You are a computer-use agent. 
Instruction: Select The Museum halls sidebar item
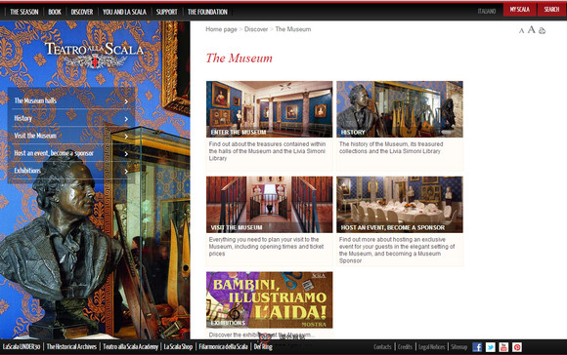35,100
